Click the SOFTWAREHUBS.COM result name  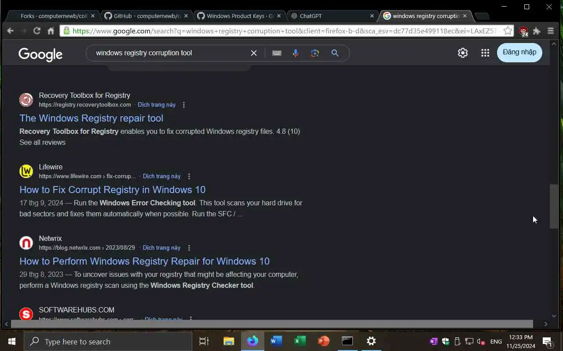77,310
